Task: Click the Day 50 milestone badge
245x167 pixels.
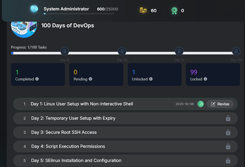Action: (x=122, y=51)
